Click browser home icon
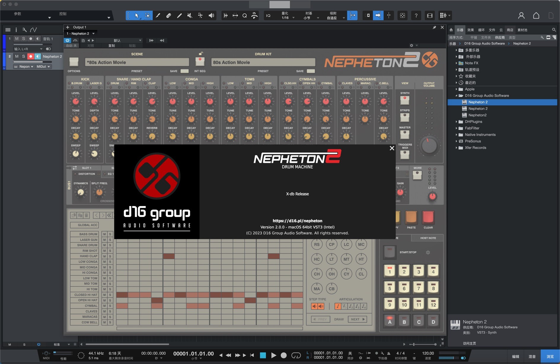This screenshot has height=364, width=560. pyautogui.click(x=451, y=30)
